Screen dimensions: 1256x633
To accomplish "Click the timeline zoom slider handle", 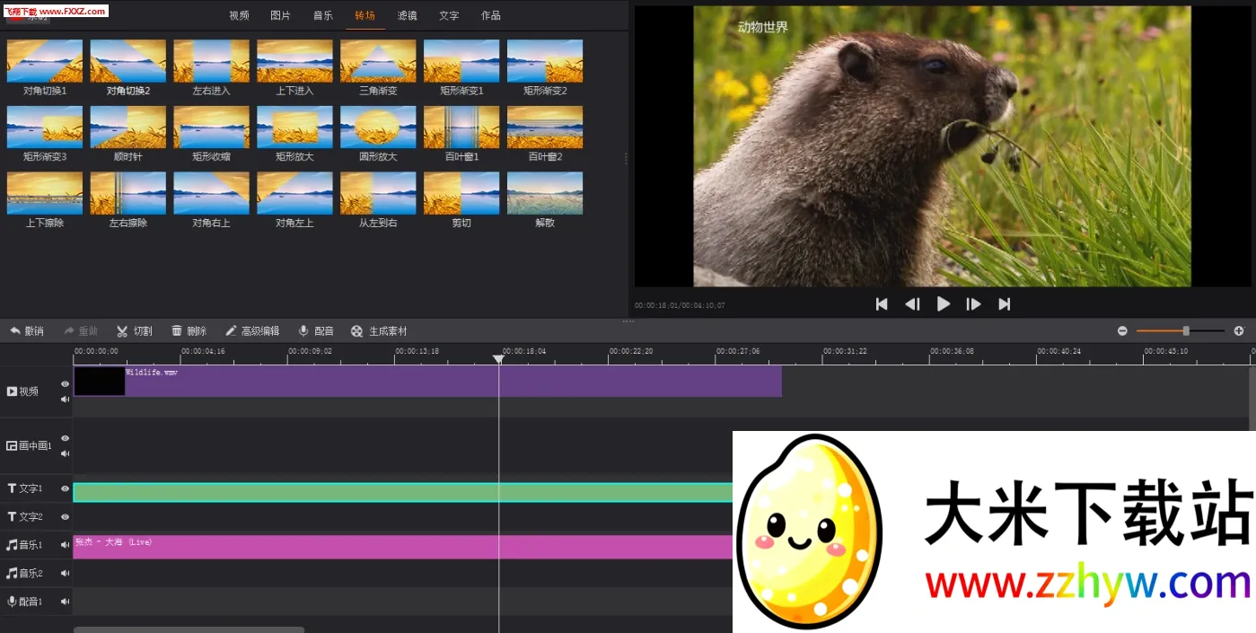I will [x=1186, y=331].
